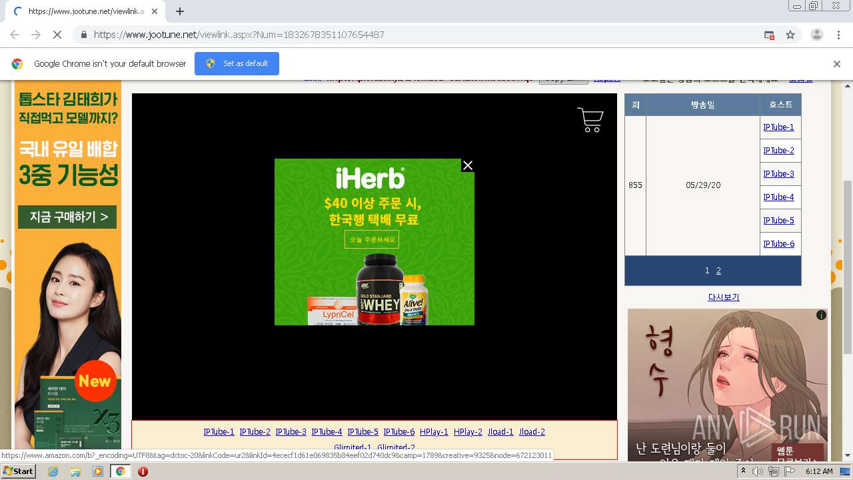Open the network tray icon
853x480 pixels.
774,471
